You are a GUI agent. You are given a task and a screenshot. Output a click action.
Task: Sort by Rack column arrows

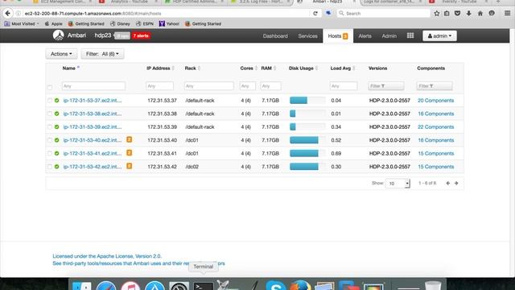coord(199,68)
